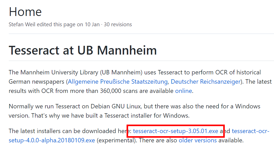Click the 'Home' page title

[25, 12]
